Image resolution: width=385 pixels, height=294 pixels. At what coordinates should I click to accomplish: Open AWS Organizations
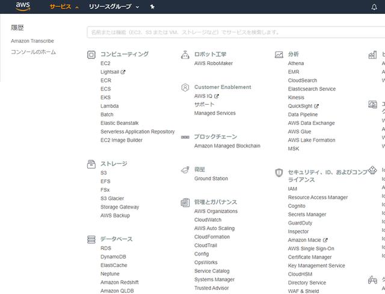pyautogui.click(x=216, y=211)
